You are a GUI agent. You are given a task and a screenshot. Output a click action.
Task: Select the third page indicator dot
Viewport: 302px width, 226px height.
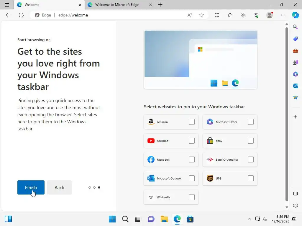click(x=99, y=187)
